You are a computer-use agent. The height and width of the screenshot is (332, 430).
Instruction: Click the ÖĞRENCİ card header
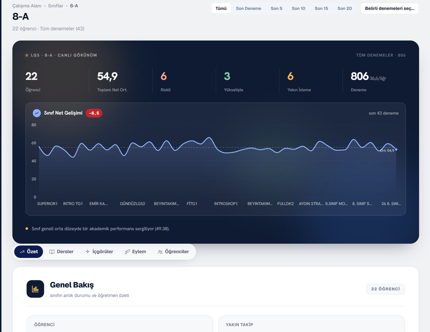coord(44,325)
